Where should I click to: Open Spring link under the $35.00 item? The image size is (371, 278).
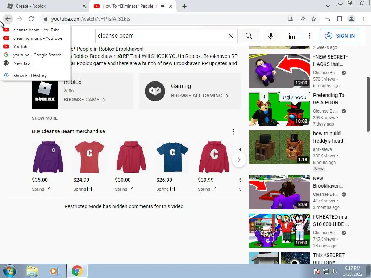(41, 189)
